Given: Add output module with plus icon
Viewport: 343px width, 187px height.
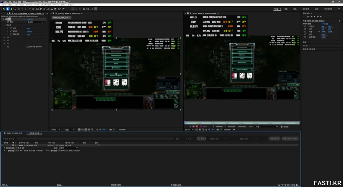Looking at the screenshot, I should pyautogui.click(x=46, y=150).
